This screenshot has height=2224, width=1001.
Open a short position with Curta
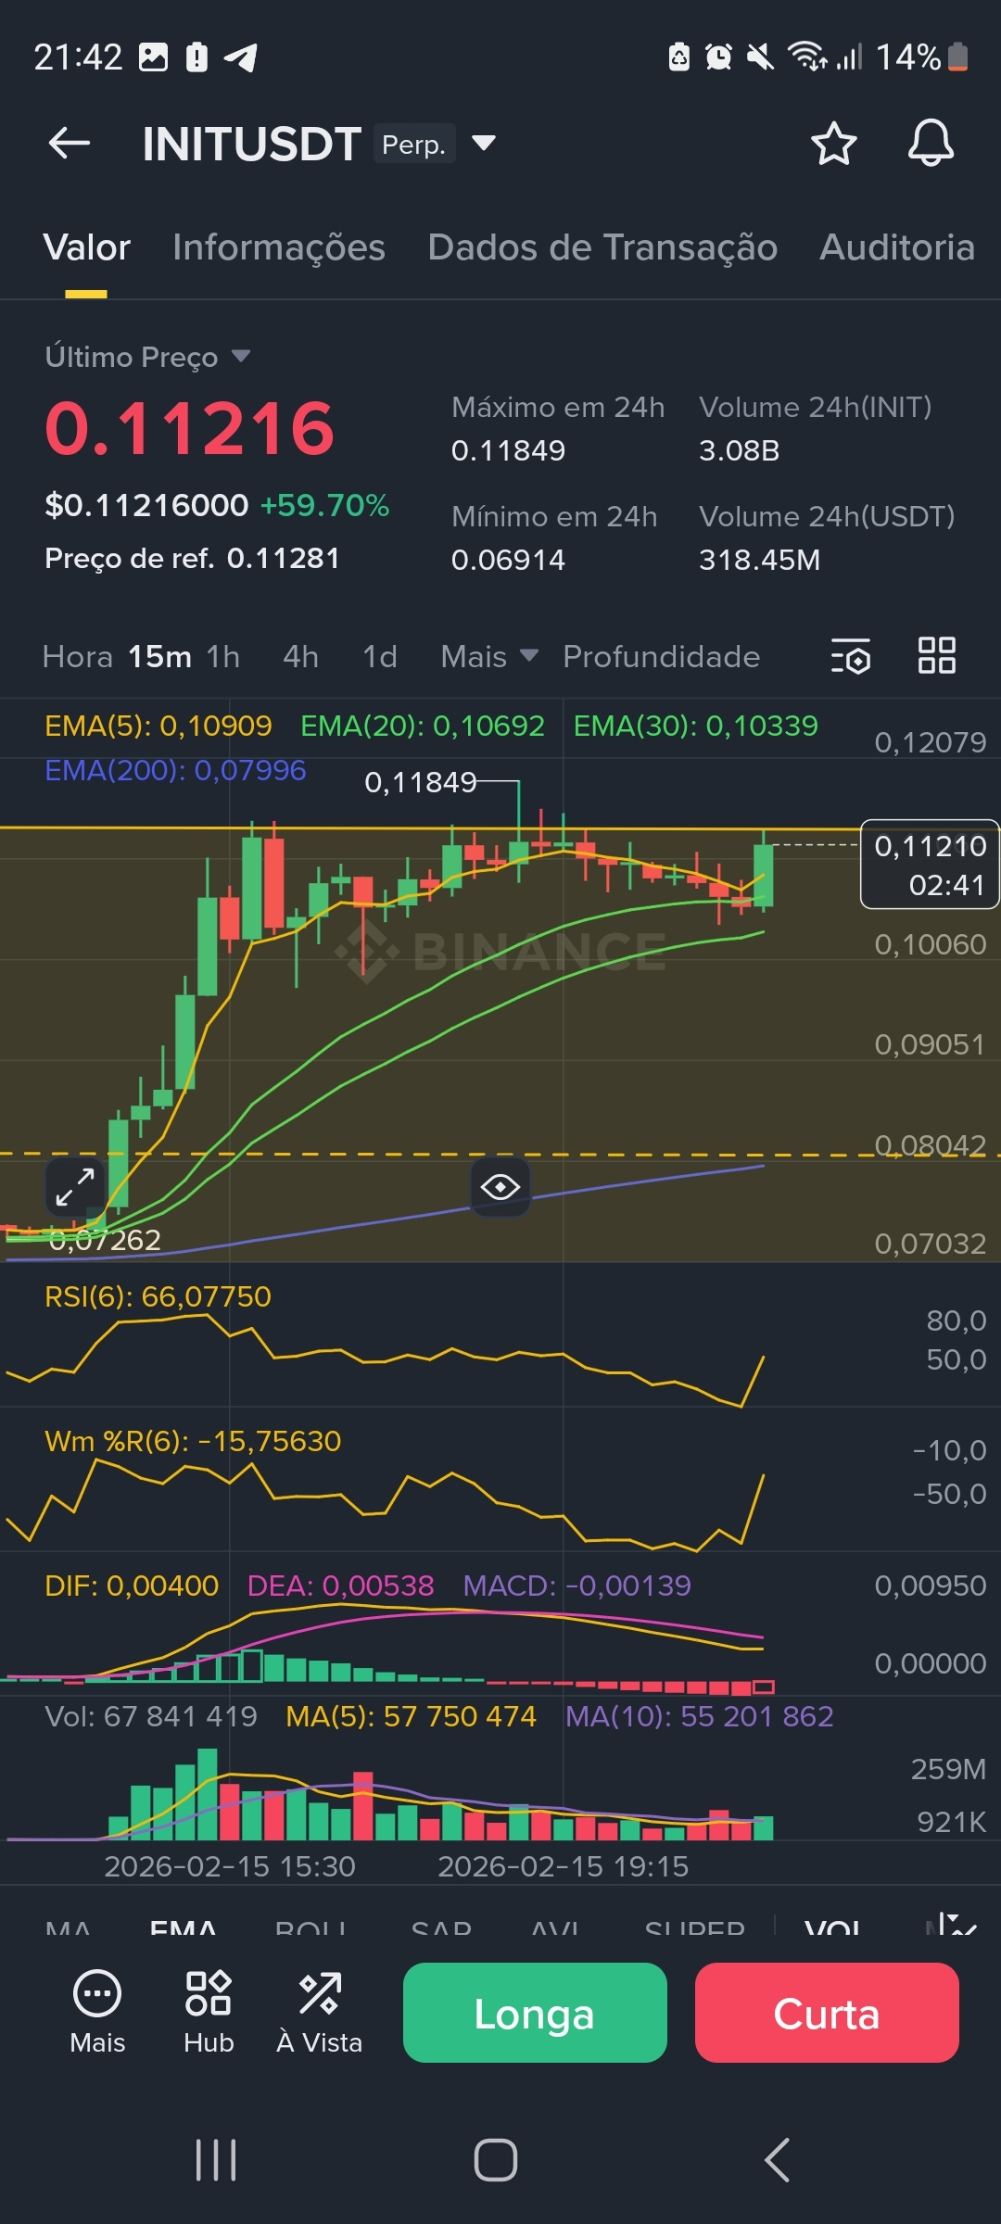coord(827,2013)
